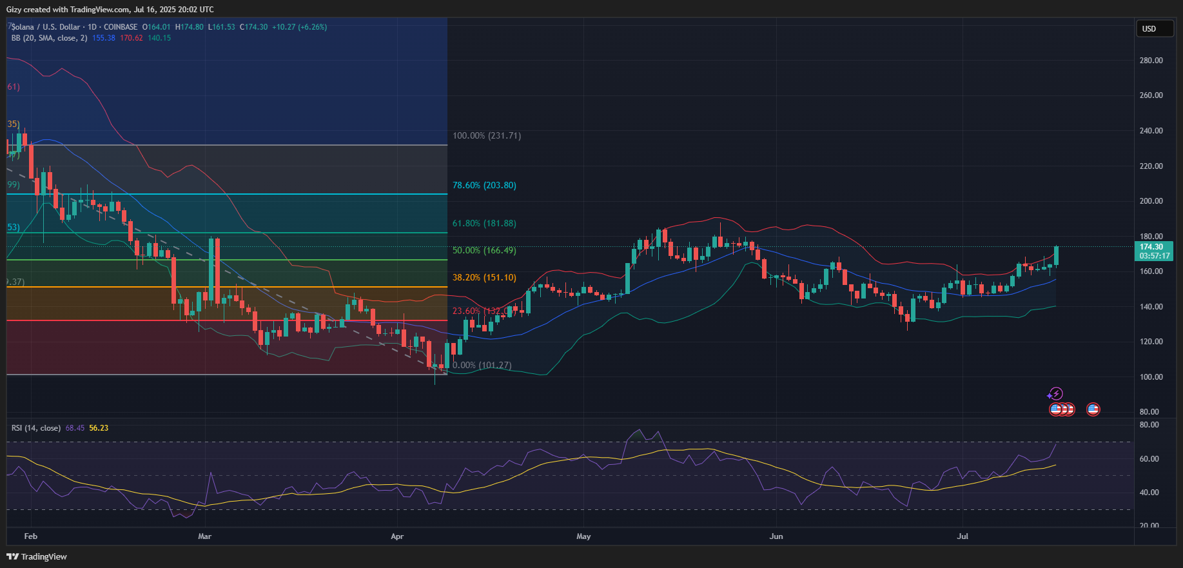Click the candle countdown 03:57:17
Image resolution: width=1183 pixels, height=568 pixels.
(x=1153, y=256)
